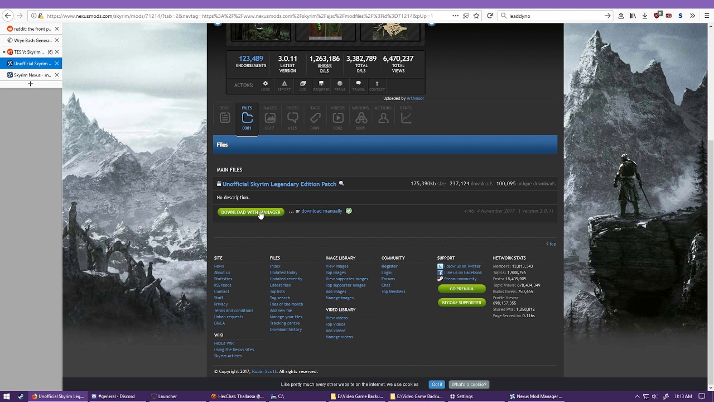The width and height of the screenshot is (714, 402).
Task: Click Download With Manager button
Action: (251, 212)
